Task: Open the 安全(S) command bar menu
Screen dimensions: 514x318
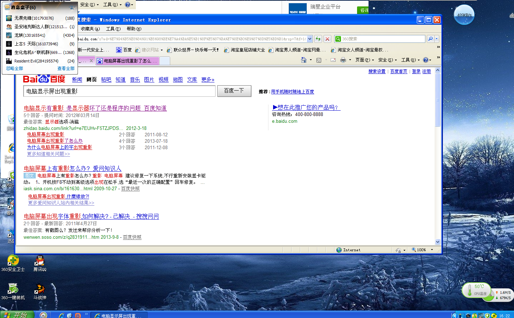Action: 387,60
